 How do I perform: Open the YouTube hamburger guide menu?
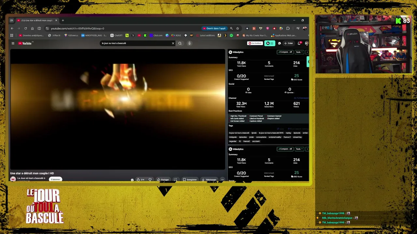13,43
